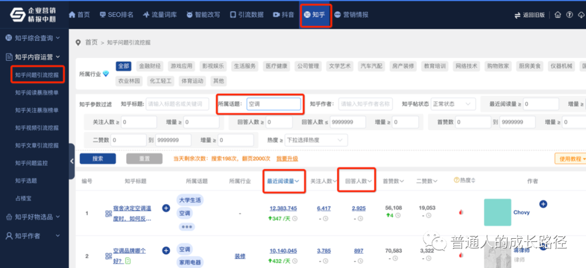Click QR code icon in row 1
586x268 pixels.
[109, 213]
